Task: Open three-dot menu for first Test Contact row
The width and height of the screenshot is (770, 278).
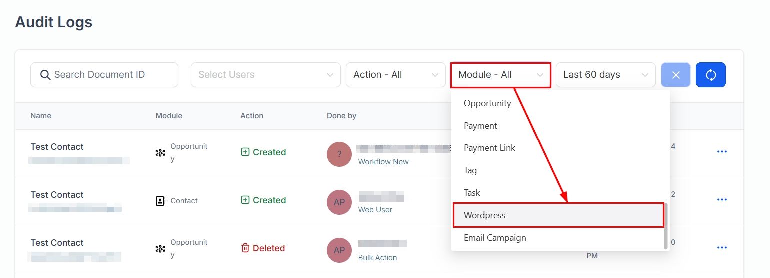Action: [721, 152]
